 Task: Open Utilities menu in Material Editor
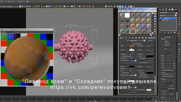(143, 11)
